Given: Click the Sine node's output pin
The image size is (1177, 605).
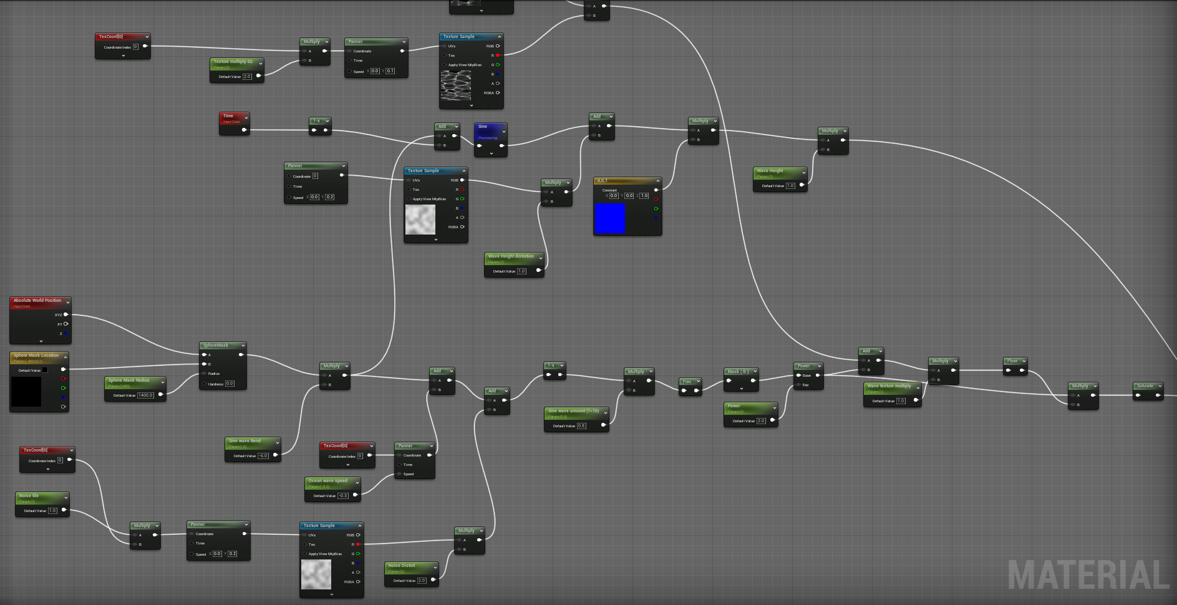Looking at the screenshot, I should 501,145.
